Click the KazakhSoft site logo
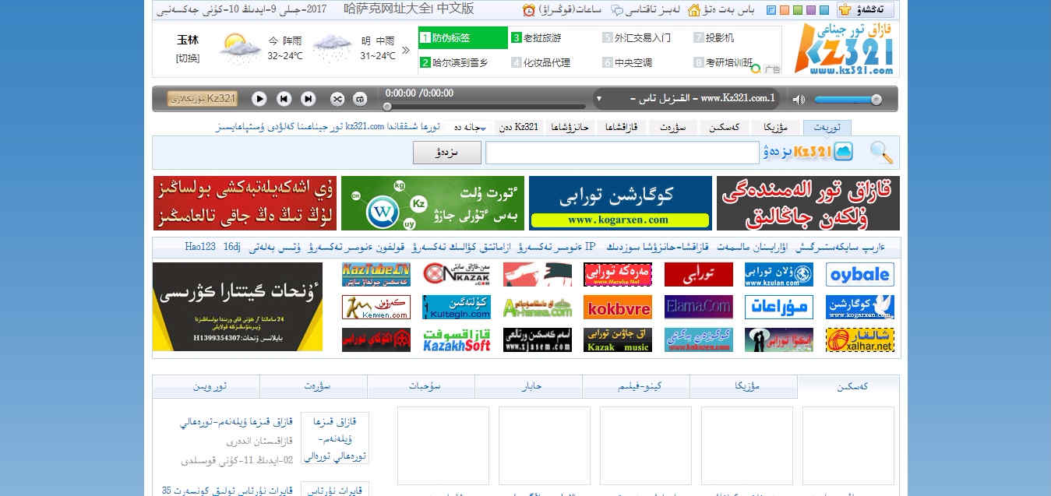 point(457,339)
